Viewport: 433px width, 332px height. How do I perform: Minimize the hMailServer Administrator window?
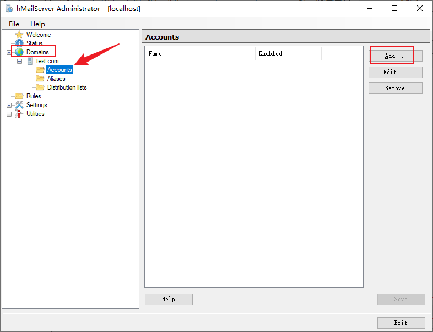pos(370,9)
